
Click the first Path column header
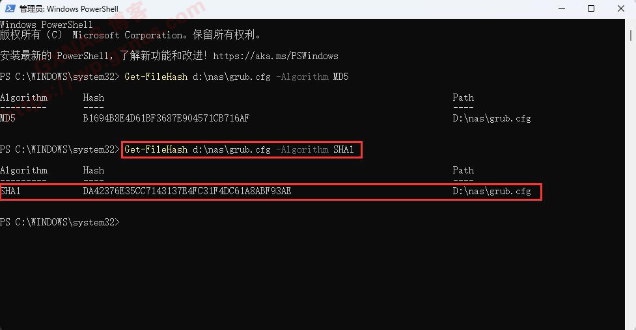tap(463, 97)
